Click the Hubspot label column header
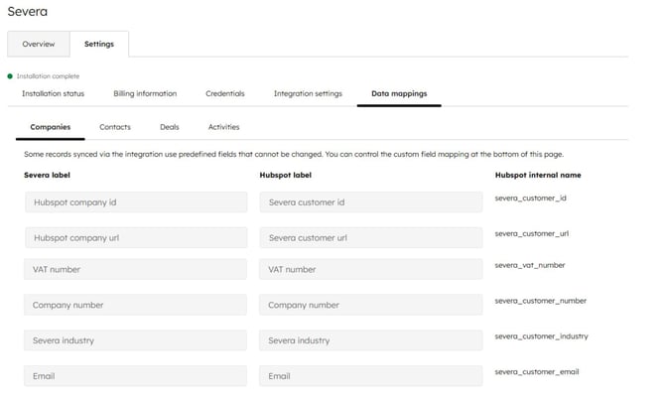 [x=286, y=175]
